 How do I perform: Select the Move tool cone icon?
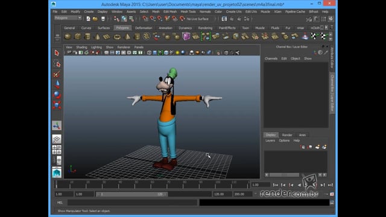[57, 84]
